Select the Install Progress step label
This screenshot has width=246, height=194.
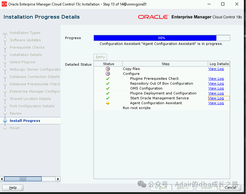(x=25, y=121)
